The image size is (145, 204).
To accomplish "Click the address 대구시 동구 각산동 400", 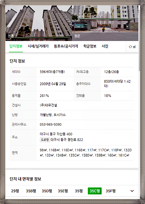I will pos(56,134).
